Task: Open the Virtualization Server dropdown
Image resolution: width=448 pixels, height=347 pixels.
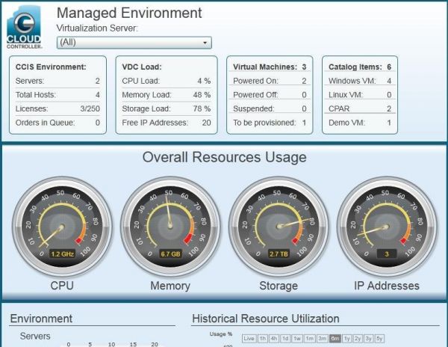Action: click(x=134, y=43)
